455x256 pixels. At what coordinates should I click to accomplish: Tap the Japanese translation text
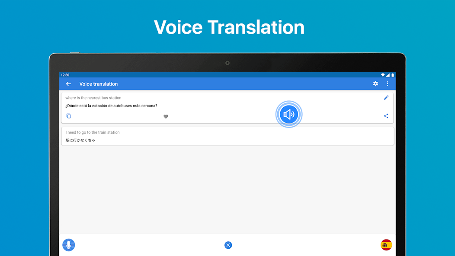click(x=80, y=141)
